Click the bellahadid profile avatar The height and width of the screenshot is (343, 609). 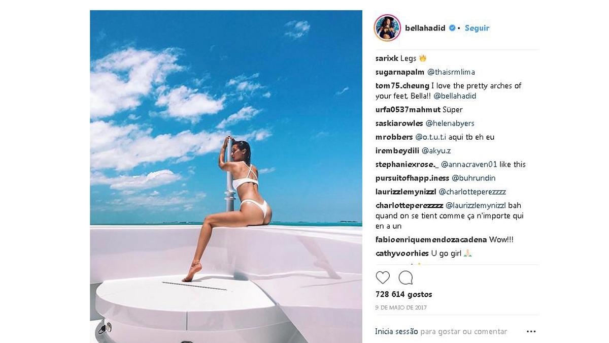click(387, 27)
